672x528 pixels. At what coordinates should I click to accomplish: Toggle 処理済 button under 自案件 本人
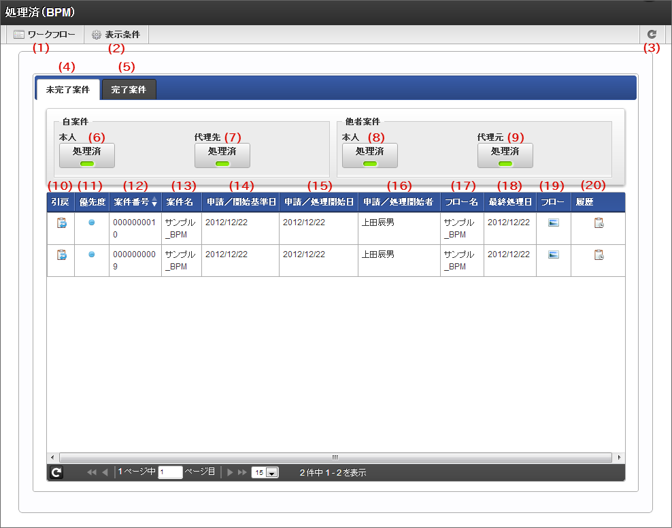click(x=87, y=156)
